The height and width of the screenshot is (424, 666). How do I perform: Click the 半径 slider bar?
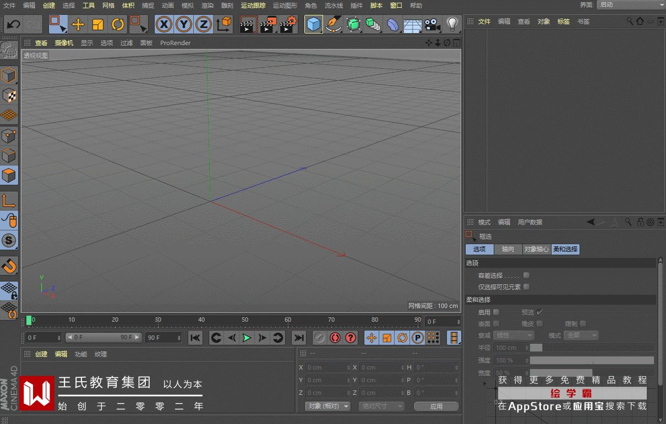[592, 348]
